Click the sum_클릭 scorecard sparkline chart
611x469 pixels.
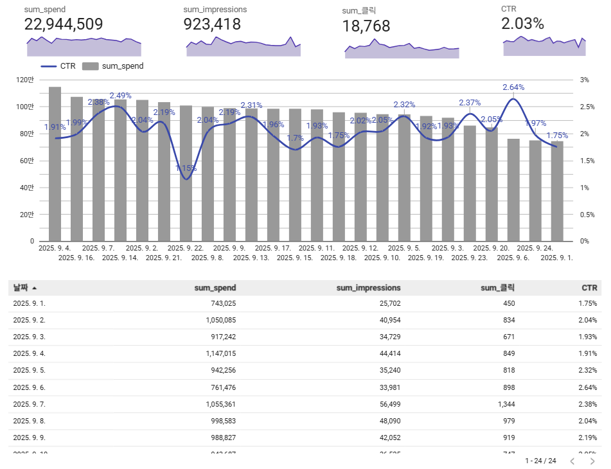(402, 51)
